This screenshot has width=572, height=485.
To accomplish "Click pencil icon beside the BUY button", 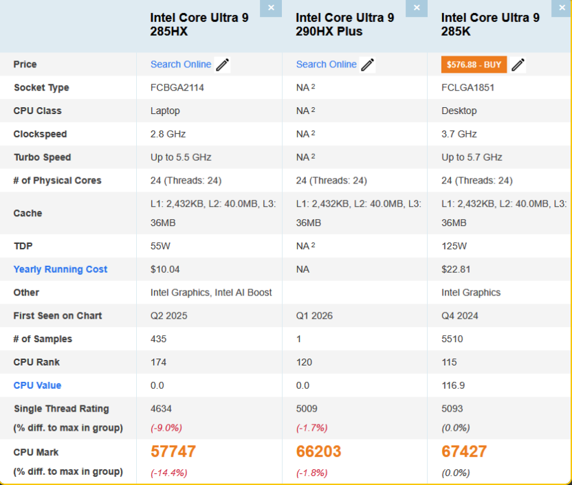I will point(518,65).
